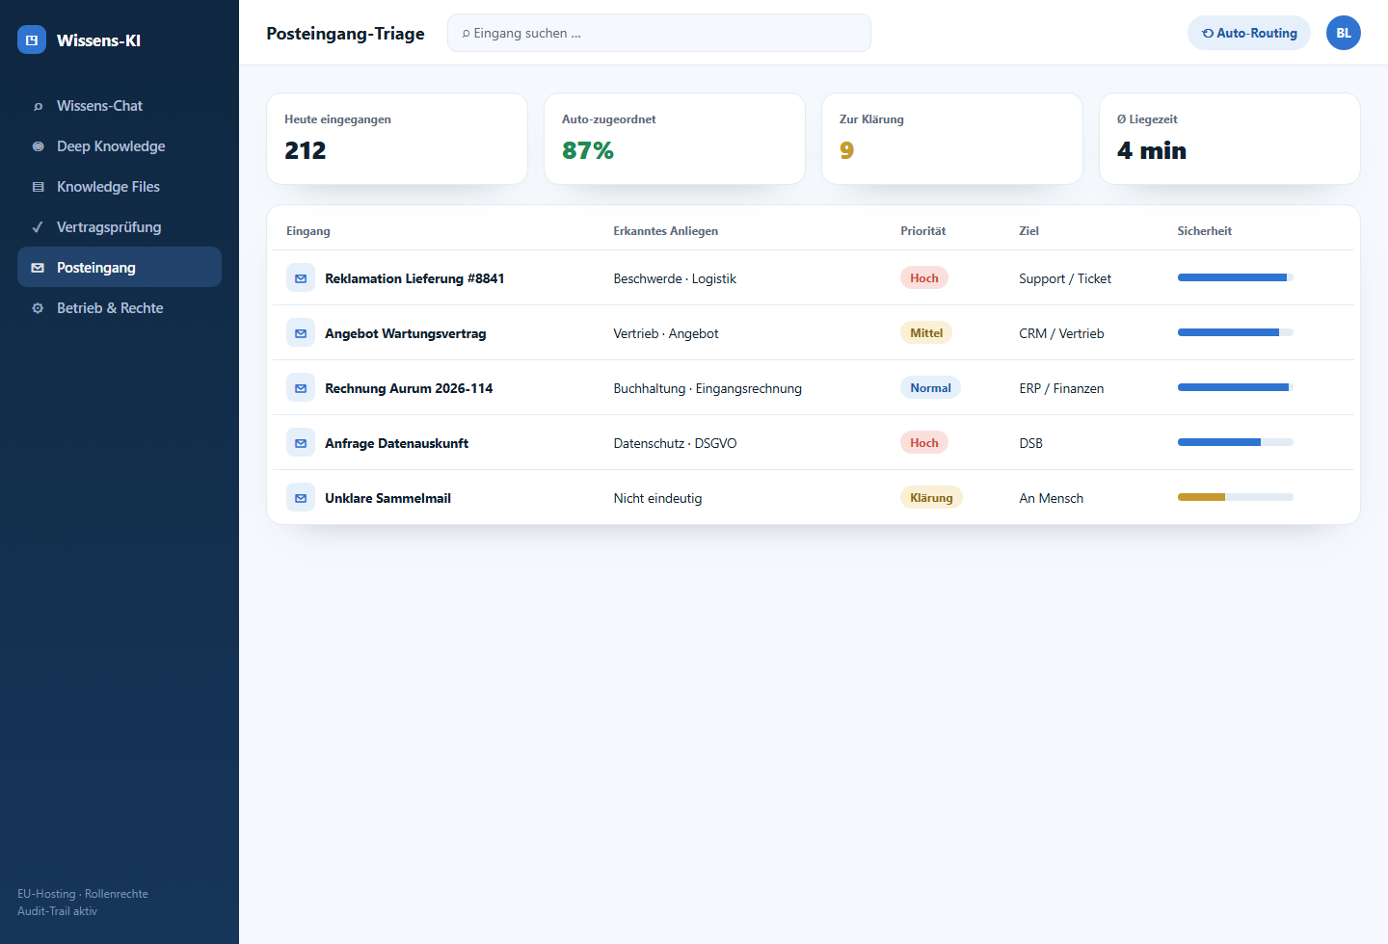Open the Heute eingegangen 212 card

[x=397, y=139]
